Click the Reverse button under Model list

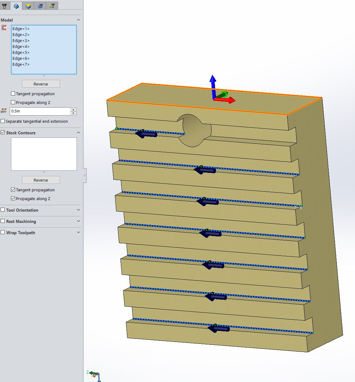[x=41, y=84]
